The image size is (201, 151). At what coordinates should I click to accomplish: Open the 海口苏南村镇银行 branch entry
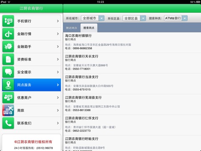pyautogui.click(x=132, y=42)
